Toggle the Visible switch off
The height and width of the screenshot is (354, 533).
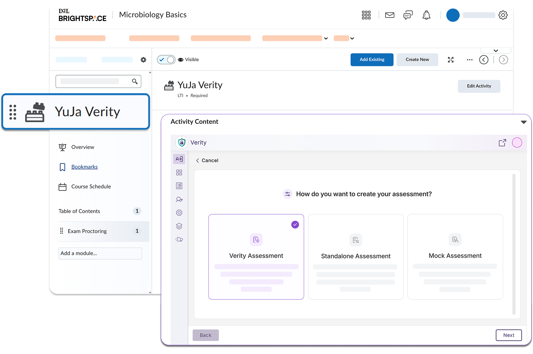click(x=166, y=60)
